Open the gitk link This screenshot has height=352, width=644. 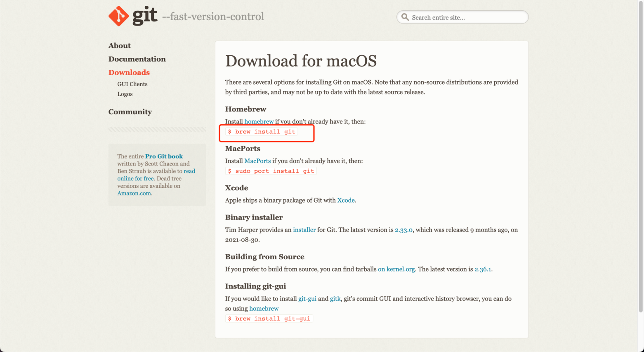[x=335, y=299]
